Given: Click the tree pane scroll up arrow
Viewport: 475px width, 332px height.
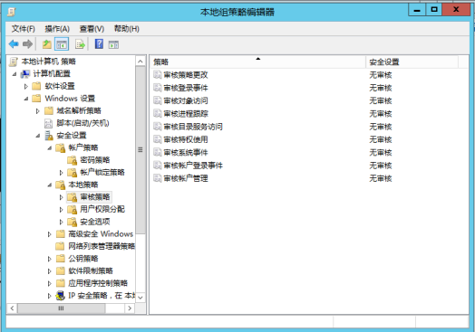Looking at the screenshot, I should pyautogui.click(x=141, y=62).
